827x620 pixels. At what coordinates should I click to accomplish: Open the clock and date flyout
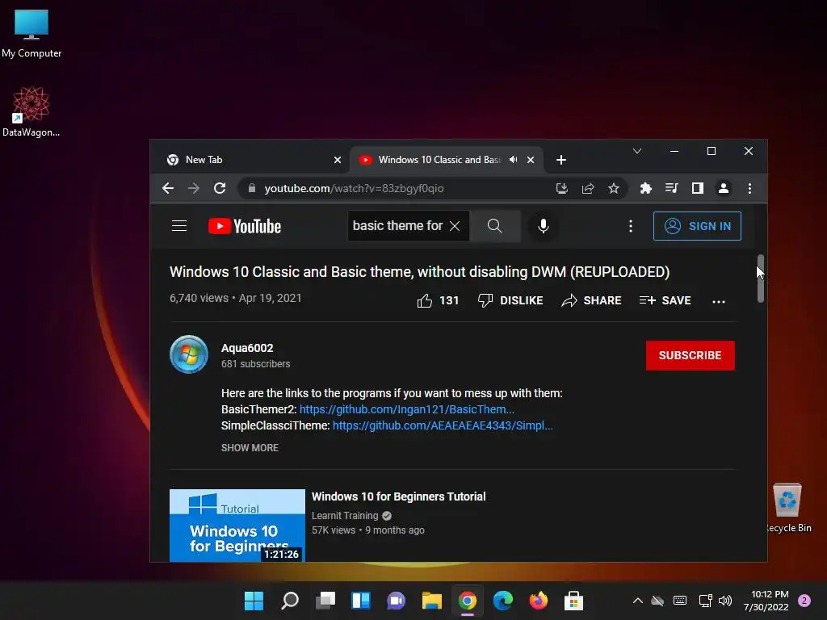point(766,601)
